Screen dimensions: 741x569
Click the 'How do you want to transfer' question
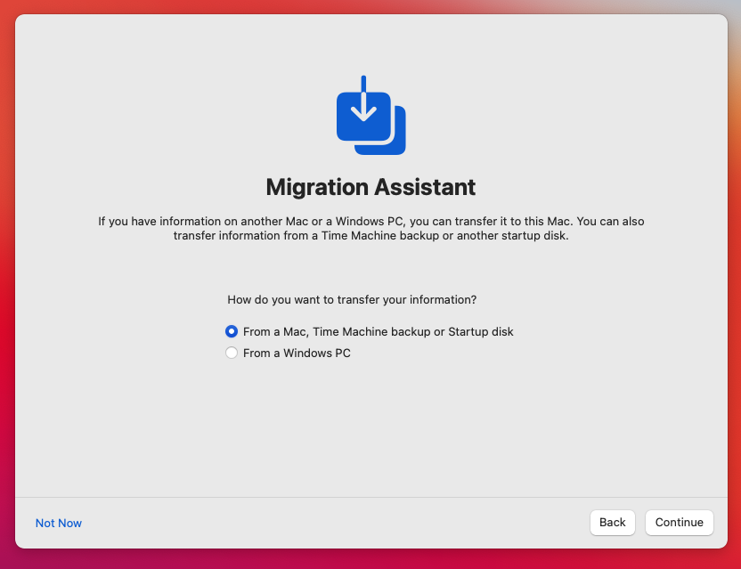(352, 299)
